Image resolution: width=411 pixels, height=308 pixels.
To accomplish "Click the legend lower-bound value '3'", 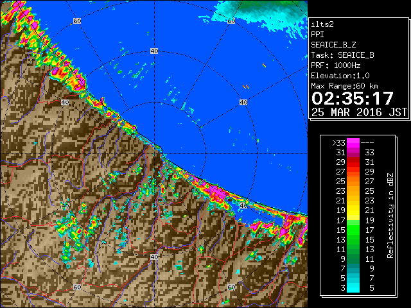I will pos(343,288).
